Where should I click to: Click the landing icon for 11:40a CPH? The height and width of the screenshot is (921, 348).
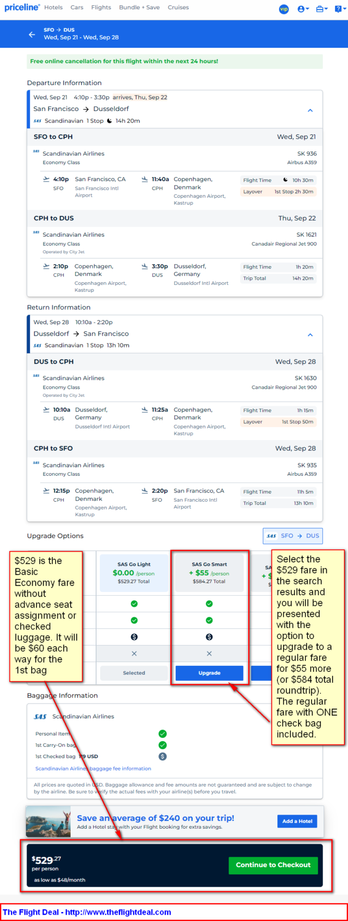pos(144,179)
